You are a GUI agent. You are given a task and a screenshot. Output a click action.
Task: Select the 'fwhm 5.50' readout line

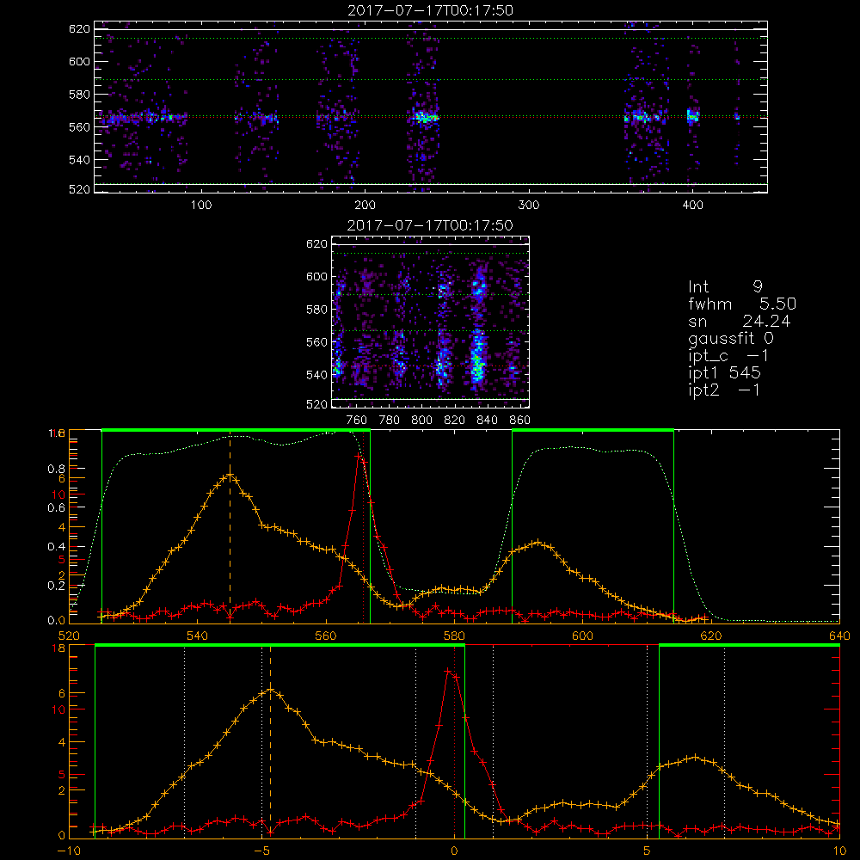(x=742, y=304)
